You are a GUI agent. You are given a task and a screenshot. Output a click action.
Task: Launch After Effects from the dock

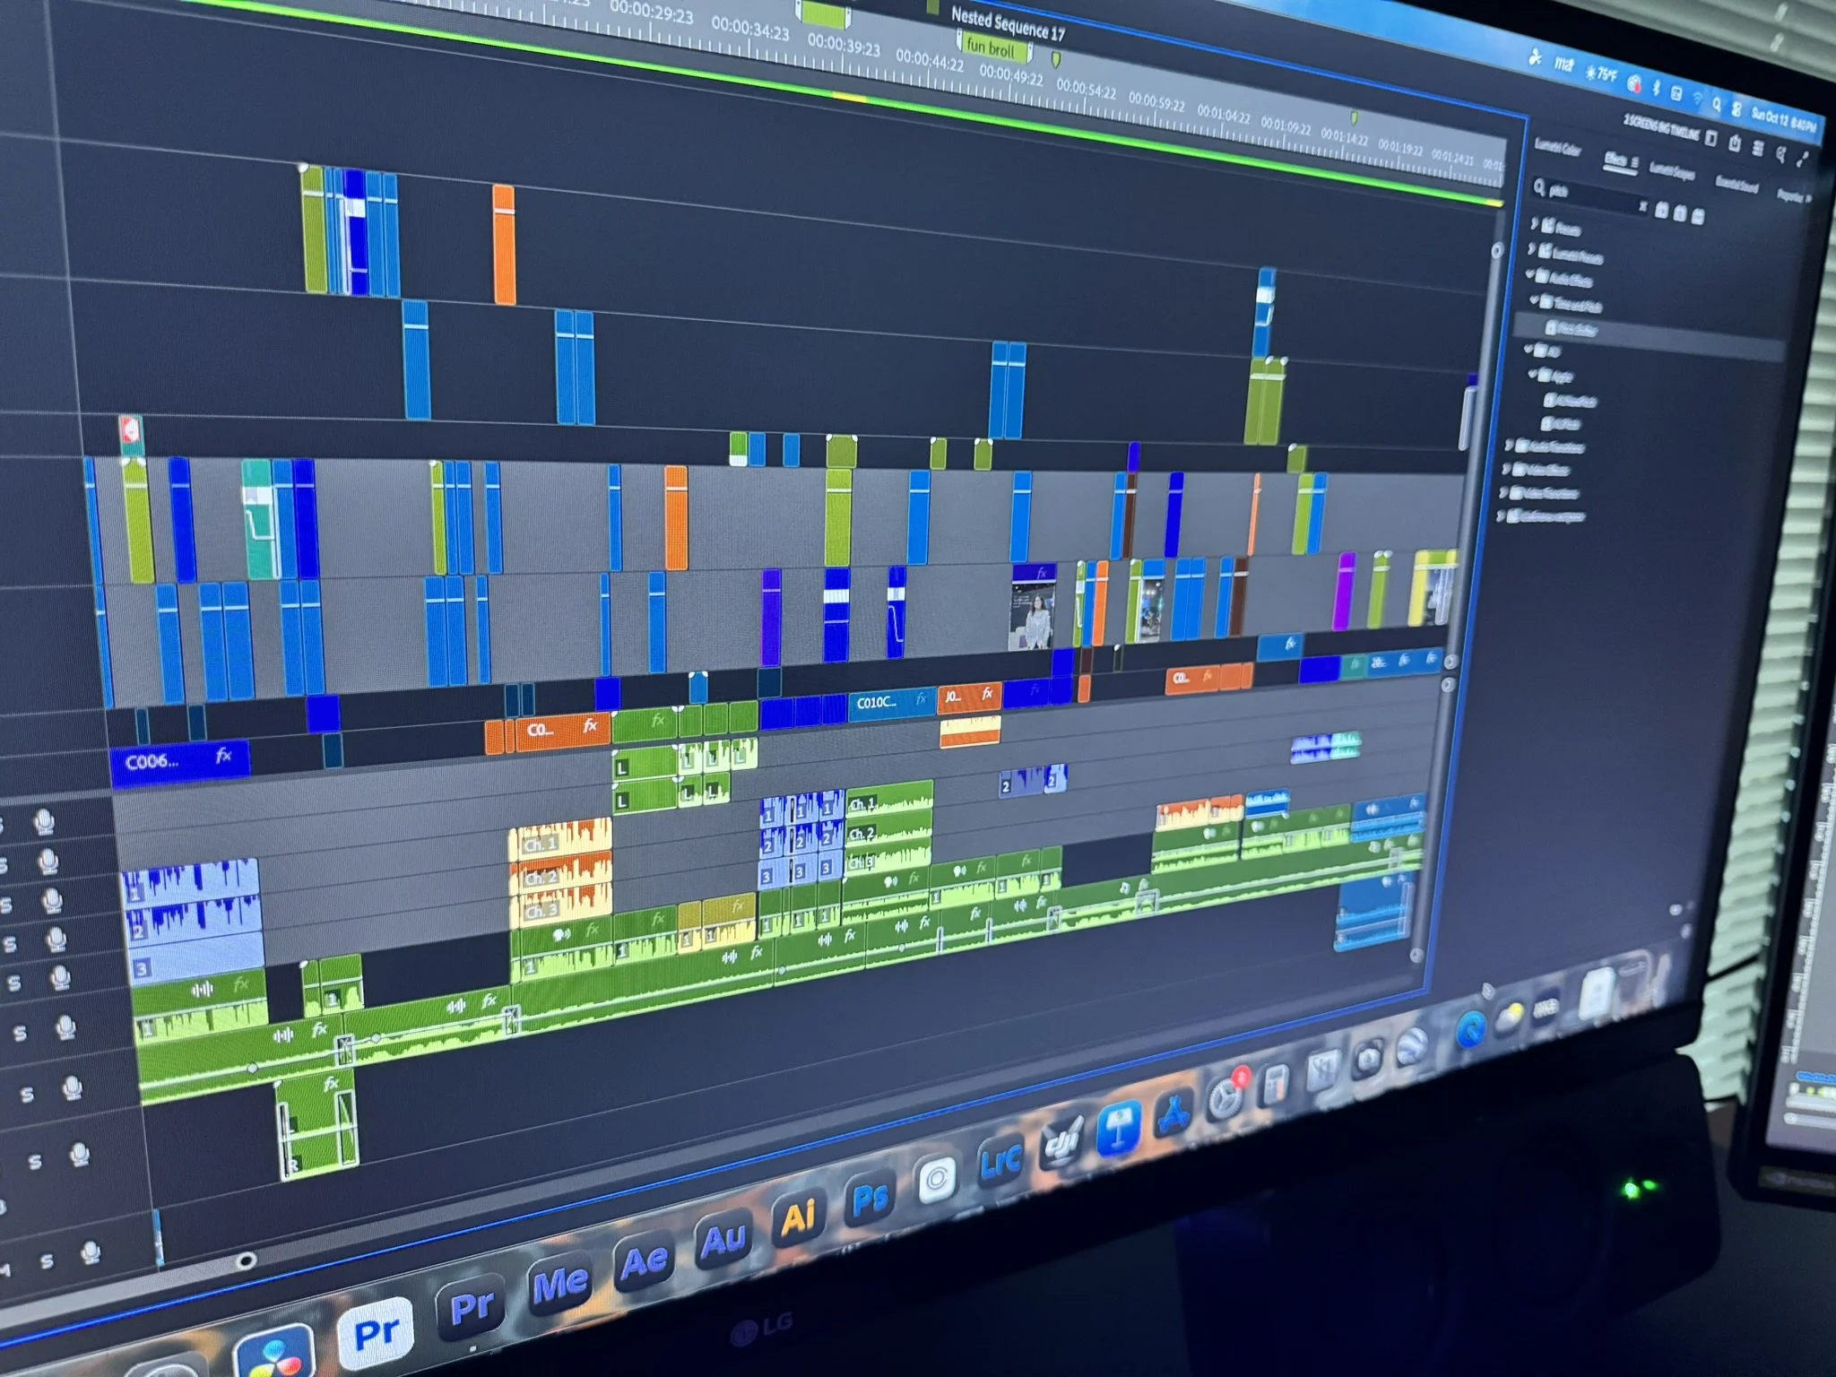point(645,1260)
